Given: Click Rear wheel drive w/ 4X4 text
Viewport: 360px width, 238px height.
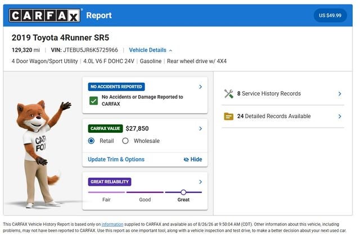Looking at the screenshot, I should click(197, 61).
